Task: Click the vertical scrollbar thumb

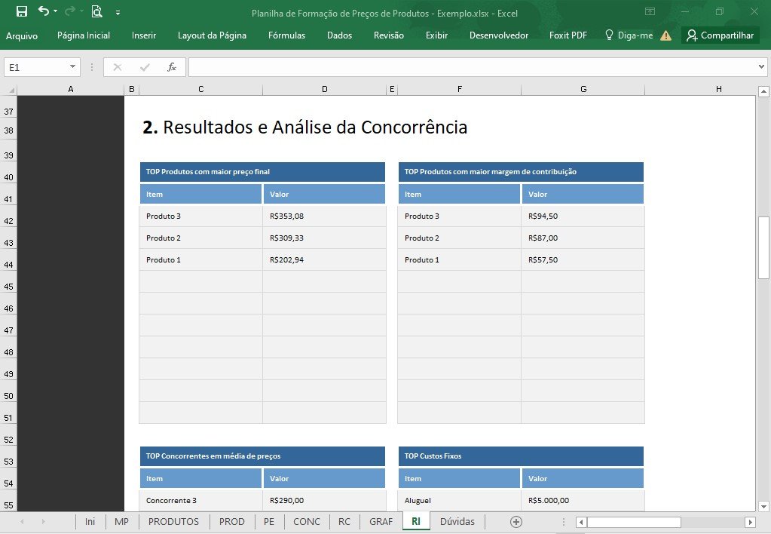Action: tap(763, 247)
